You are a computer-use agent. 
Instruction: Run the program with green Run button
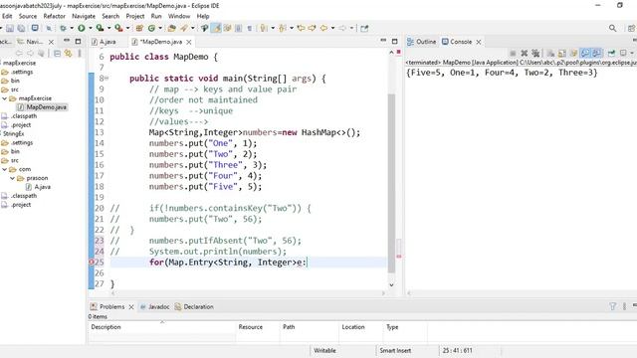click(82, 28)
